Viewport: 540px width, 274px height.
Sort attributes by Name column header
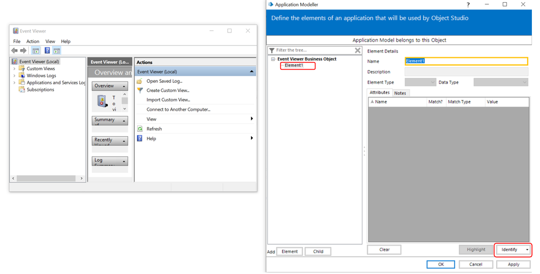tap(397, 102)
